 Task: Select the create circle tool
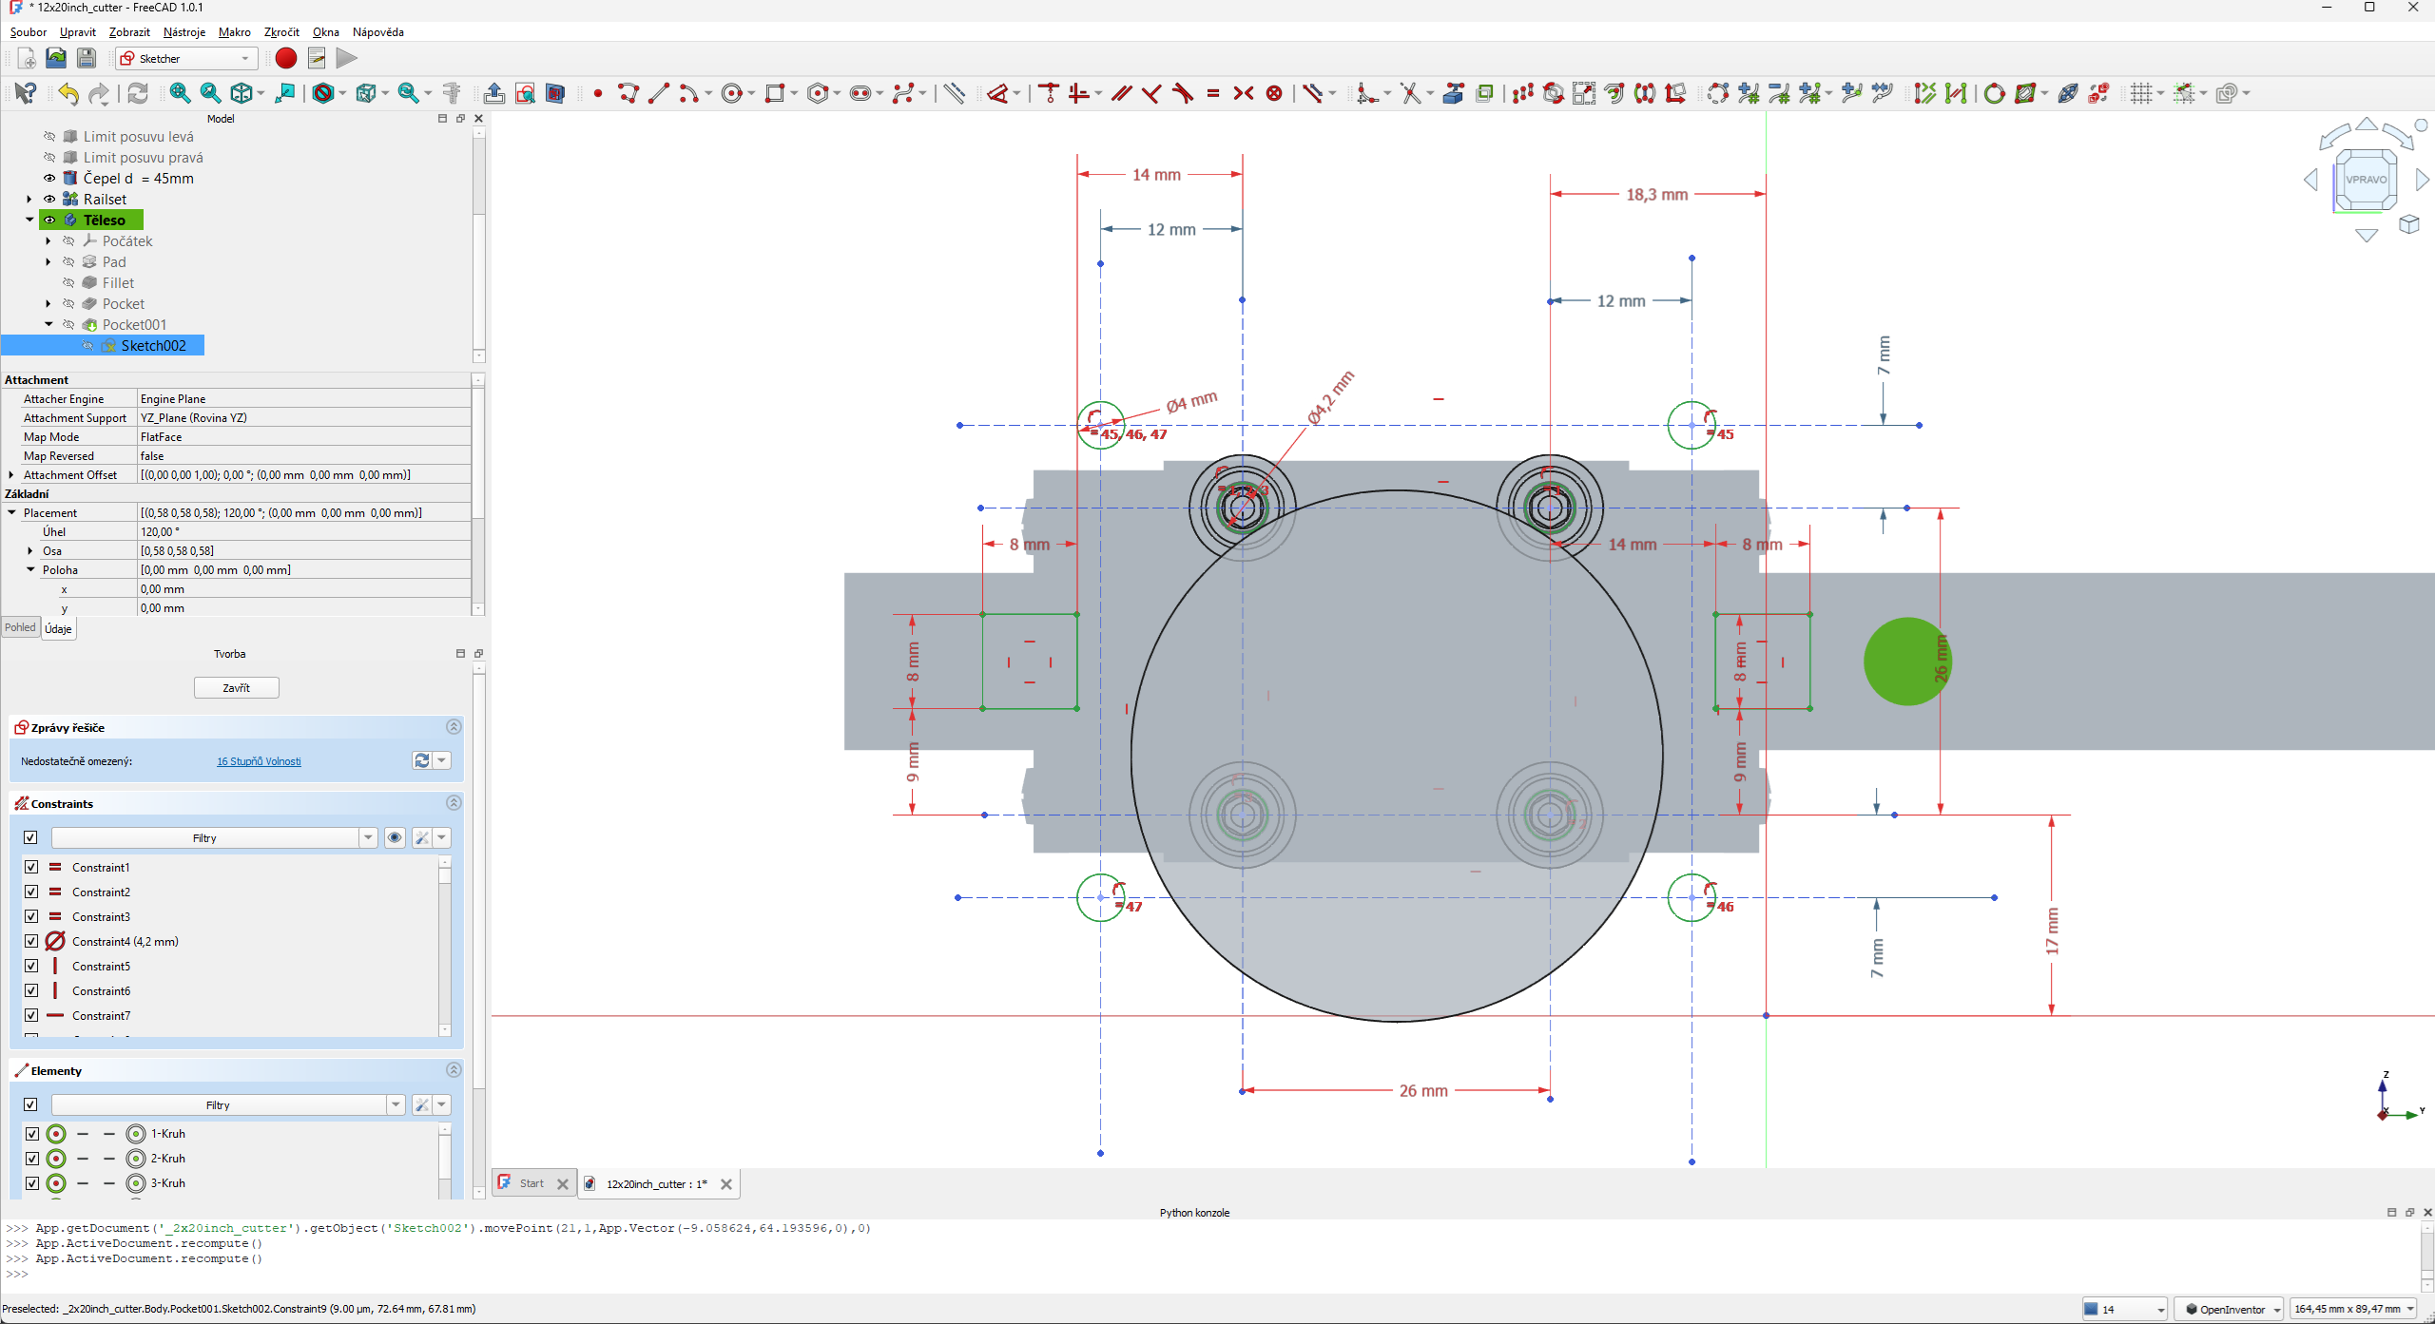(731, 93)
